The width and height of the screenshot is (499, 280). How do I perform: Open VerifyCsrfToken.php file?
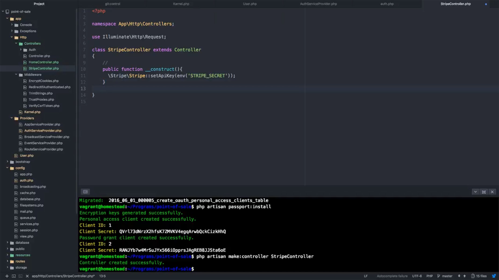coord(44,106)
